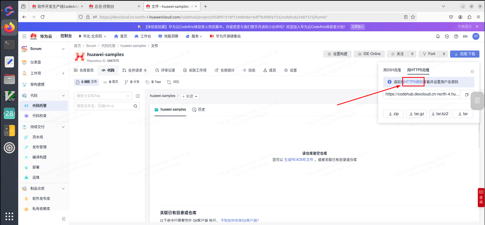This screenshot has height=225, width=485.
Task: Open Firefox application menu
Action: 478,17
